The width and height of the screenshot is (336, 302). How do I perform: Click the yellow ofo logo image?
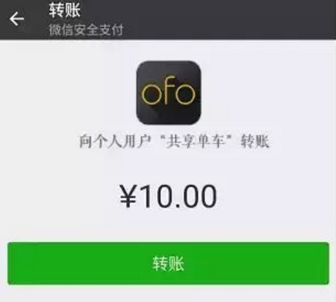point(168,90)
